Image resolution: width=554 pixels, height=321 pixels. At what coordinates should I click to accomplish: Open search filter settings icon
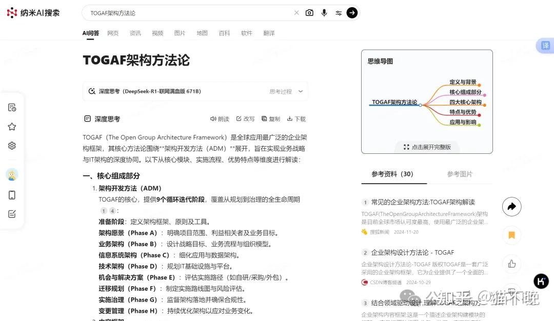[x=339, y=13]
